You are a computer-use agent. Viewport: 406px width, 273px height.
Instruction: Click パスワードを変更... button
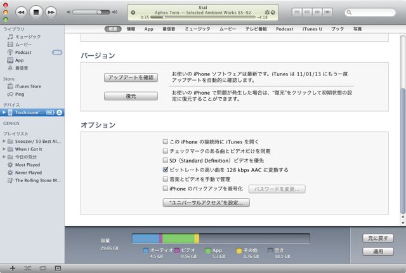[x=277, y=189]
